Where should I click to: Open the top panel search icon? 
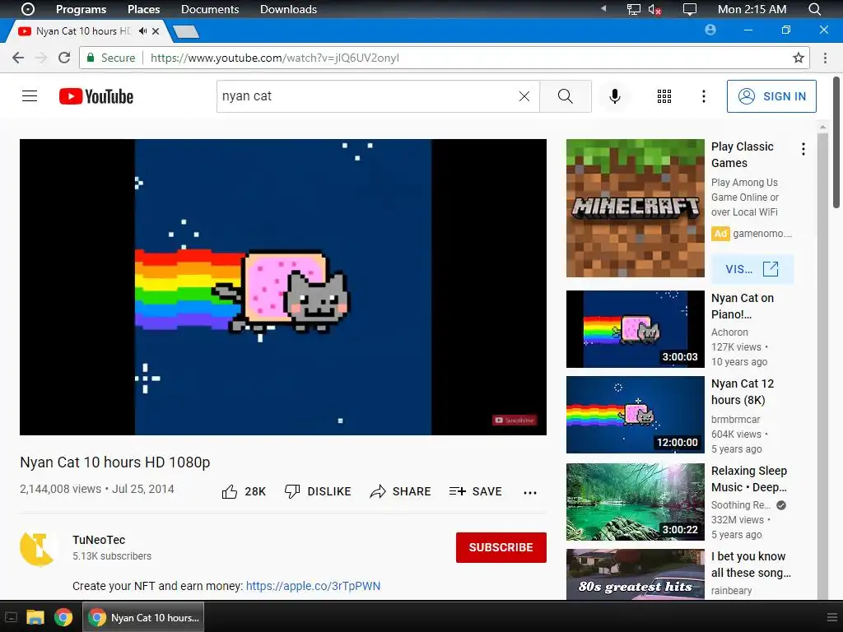click(814, 9)
